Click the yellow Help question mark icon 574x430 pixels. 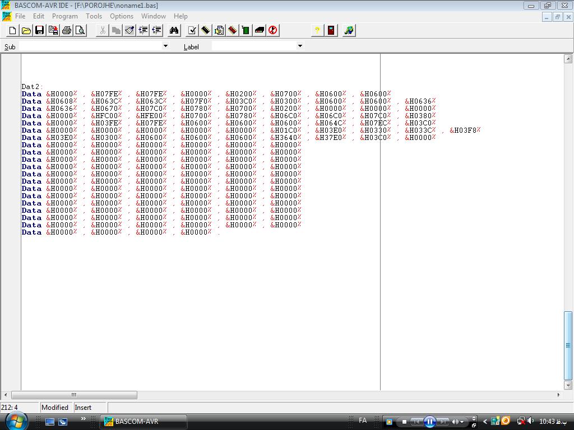coord(317,30)
